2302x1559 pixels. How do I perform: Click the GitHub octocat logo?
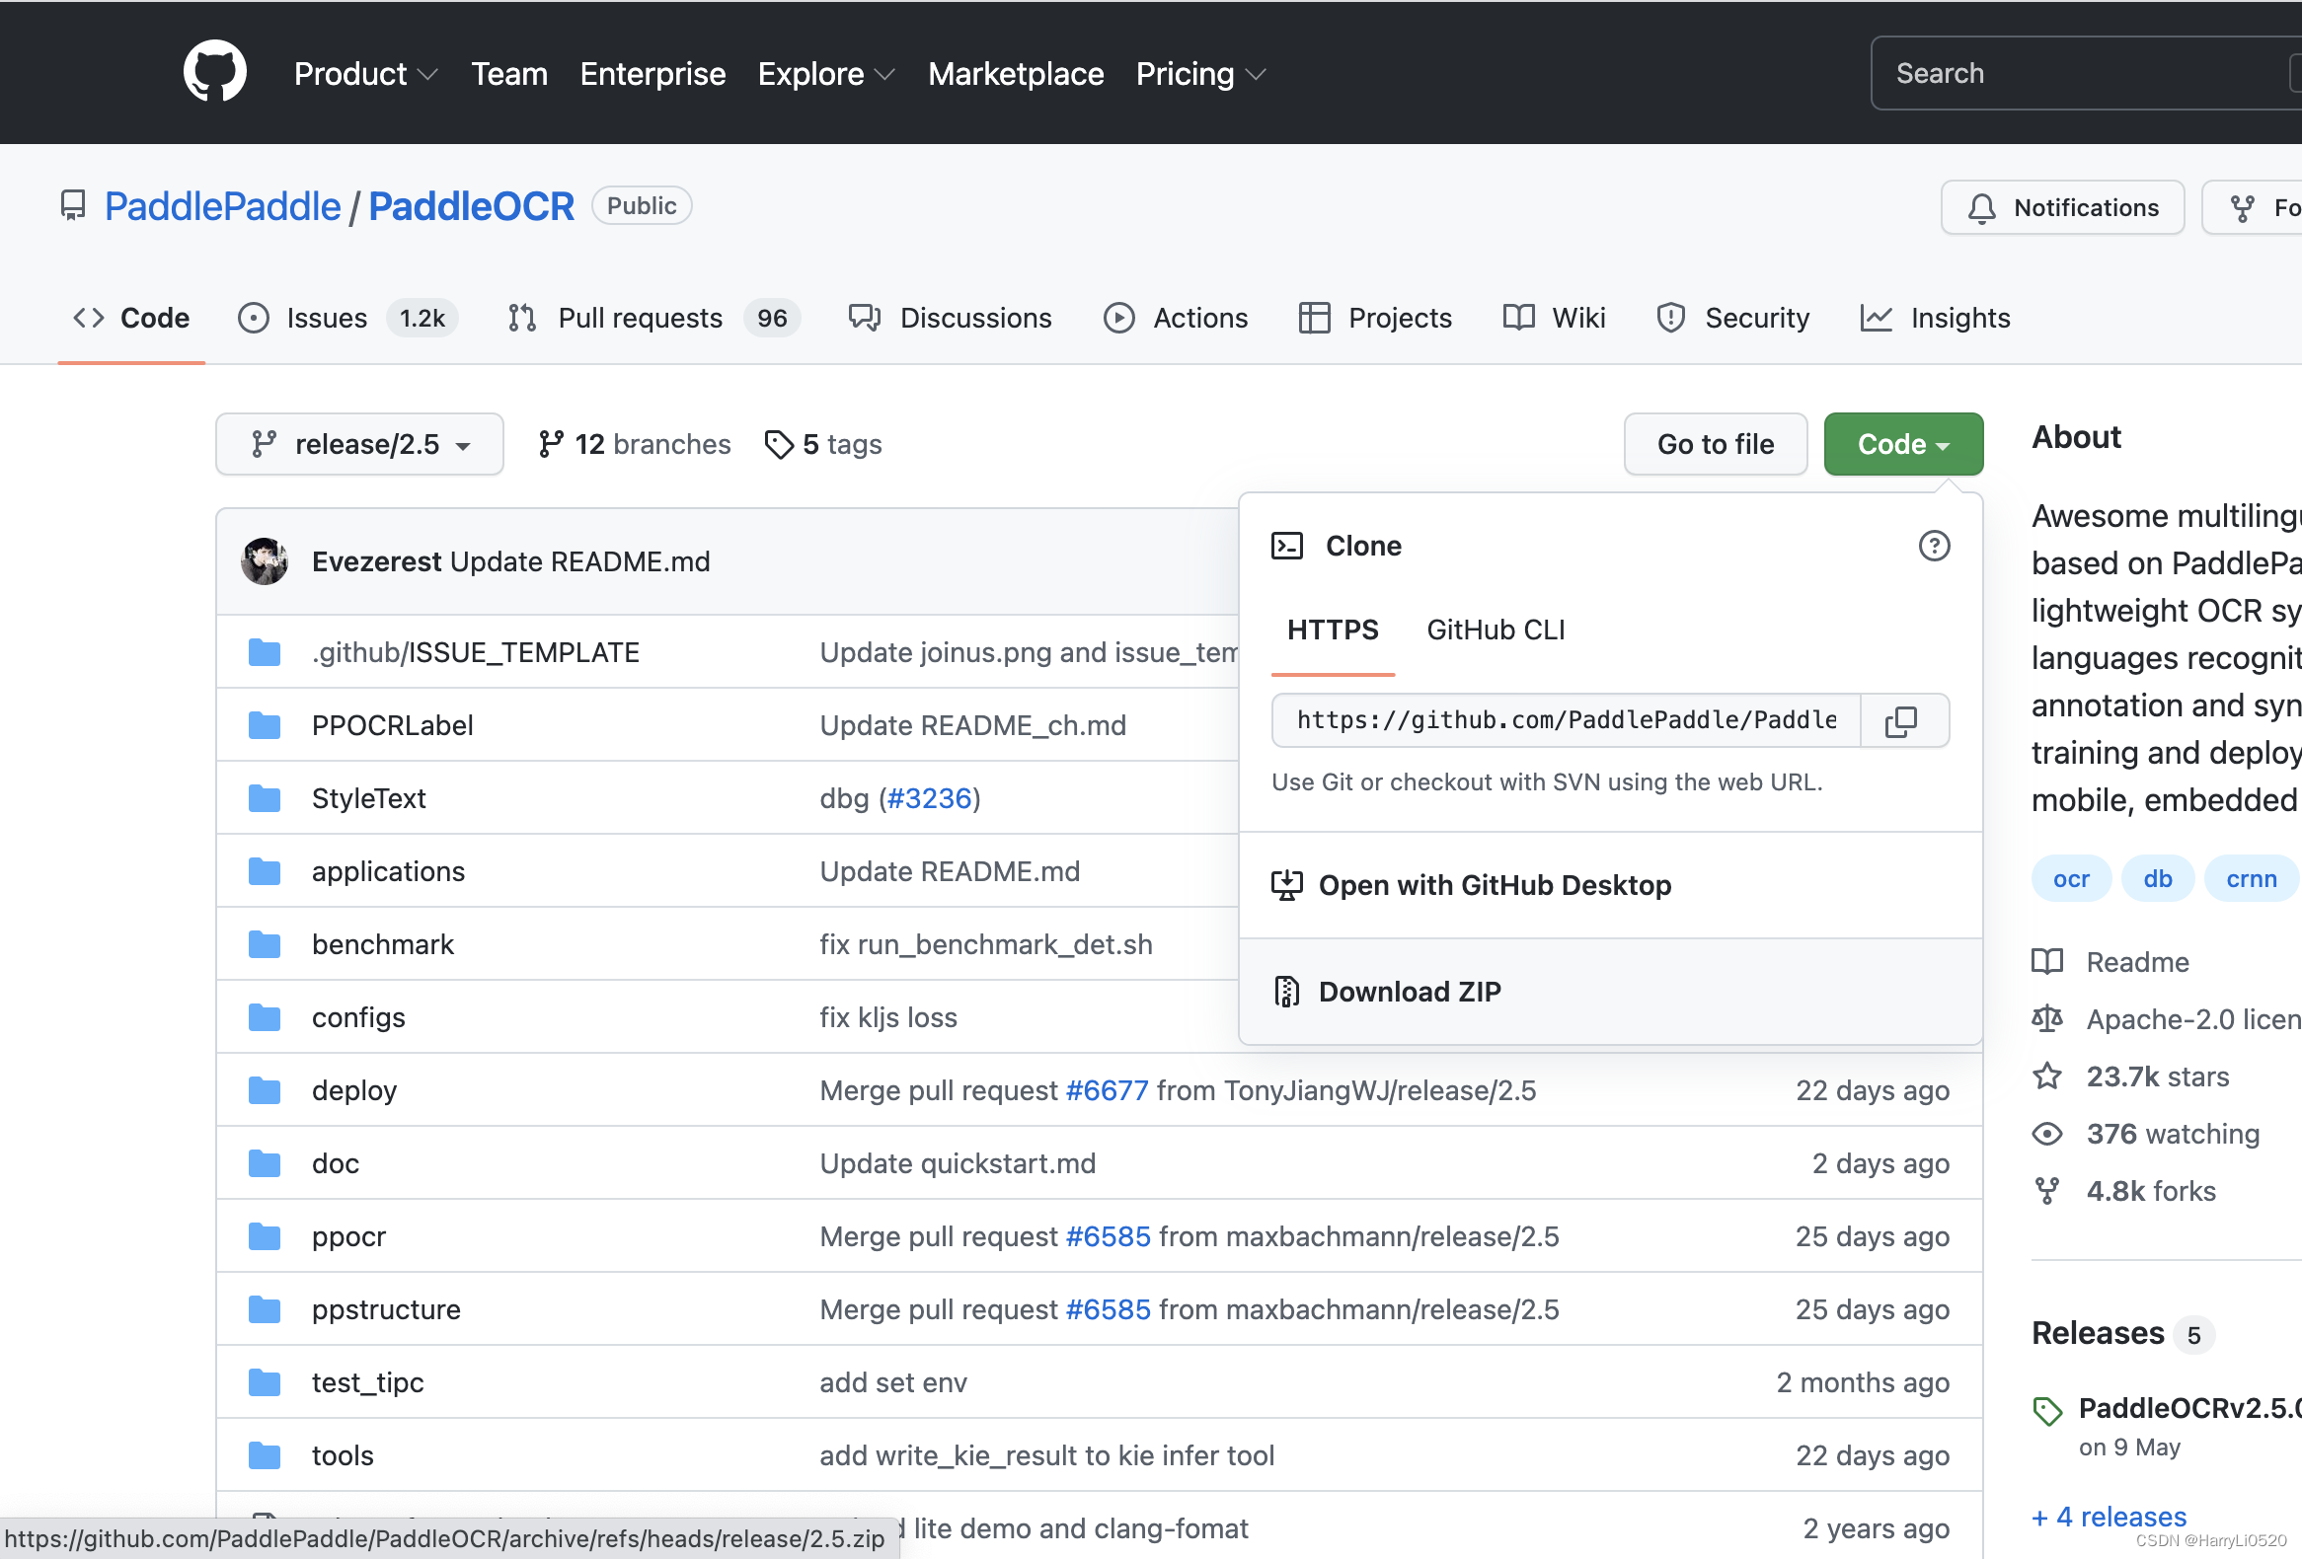214,71
